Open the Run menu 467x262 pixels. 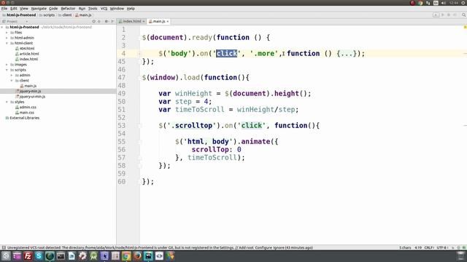(82, 9)
